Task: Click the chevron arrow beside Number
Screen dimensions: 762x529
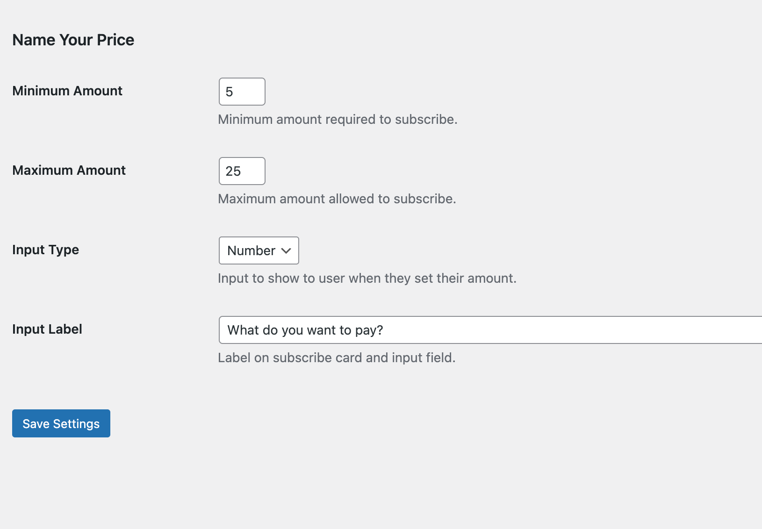Action: click(286, 251)
